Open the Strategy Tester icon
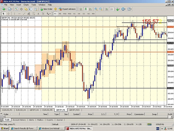 coord(36,9)
